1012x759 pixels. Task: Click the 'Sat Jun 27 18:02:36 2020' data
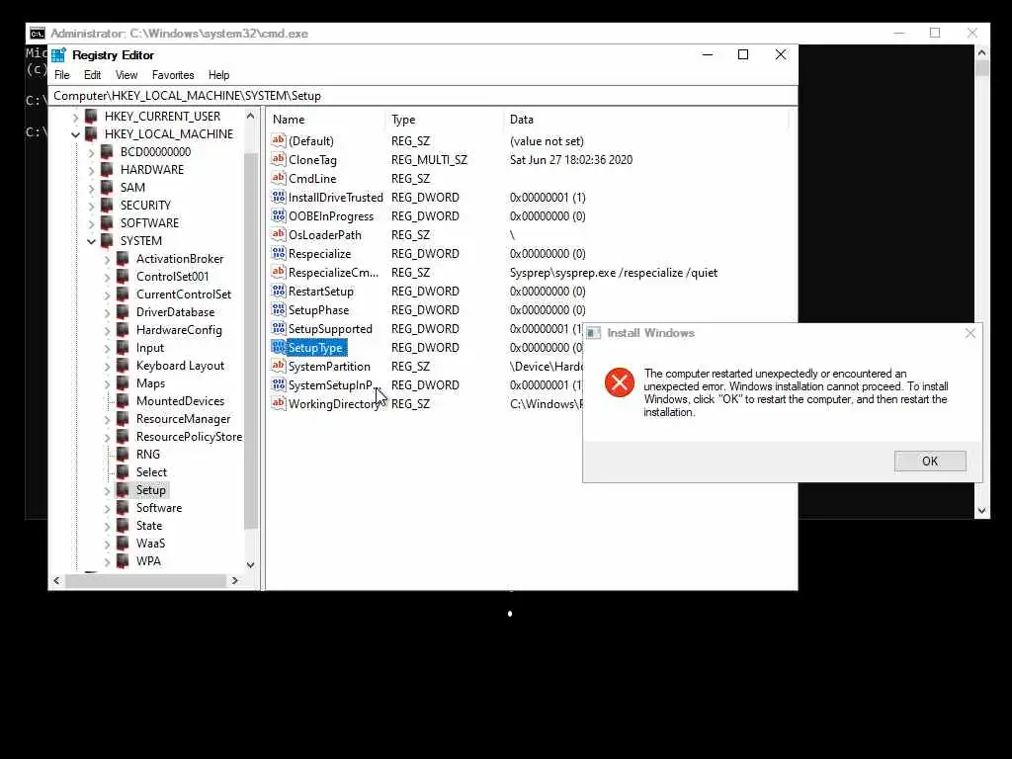click(x=571, y=159)
